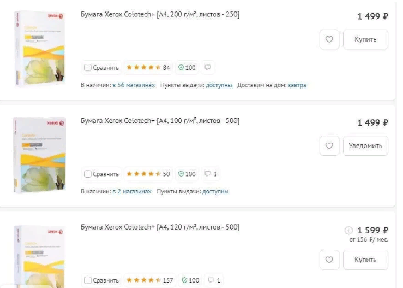Follow the "в 2 магазинах" link
403x288 pixels.
coord(131,191)
